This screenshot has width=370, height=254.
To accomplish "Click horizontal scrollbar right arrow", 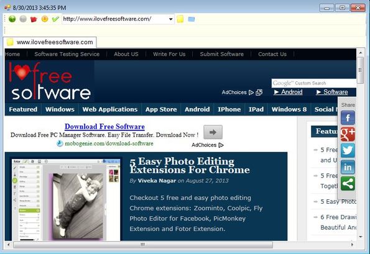I will click(353, 245).
